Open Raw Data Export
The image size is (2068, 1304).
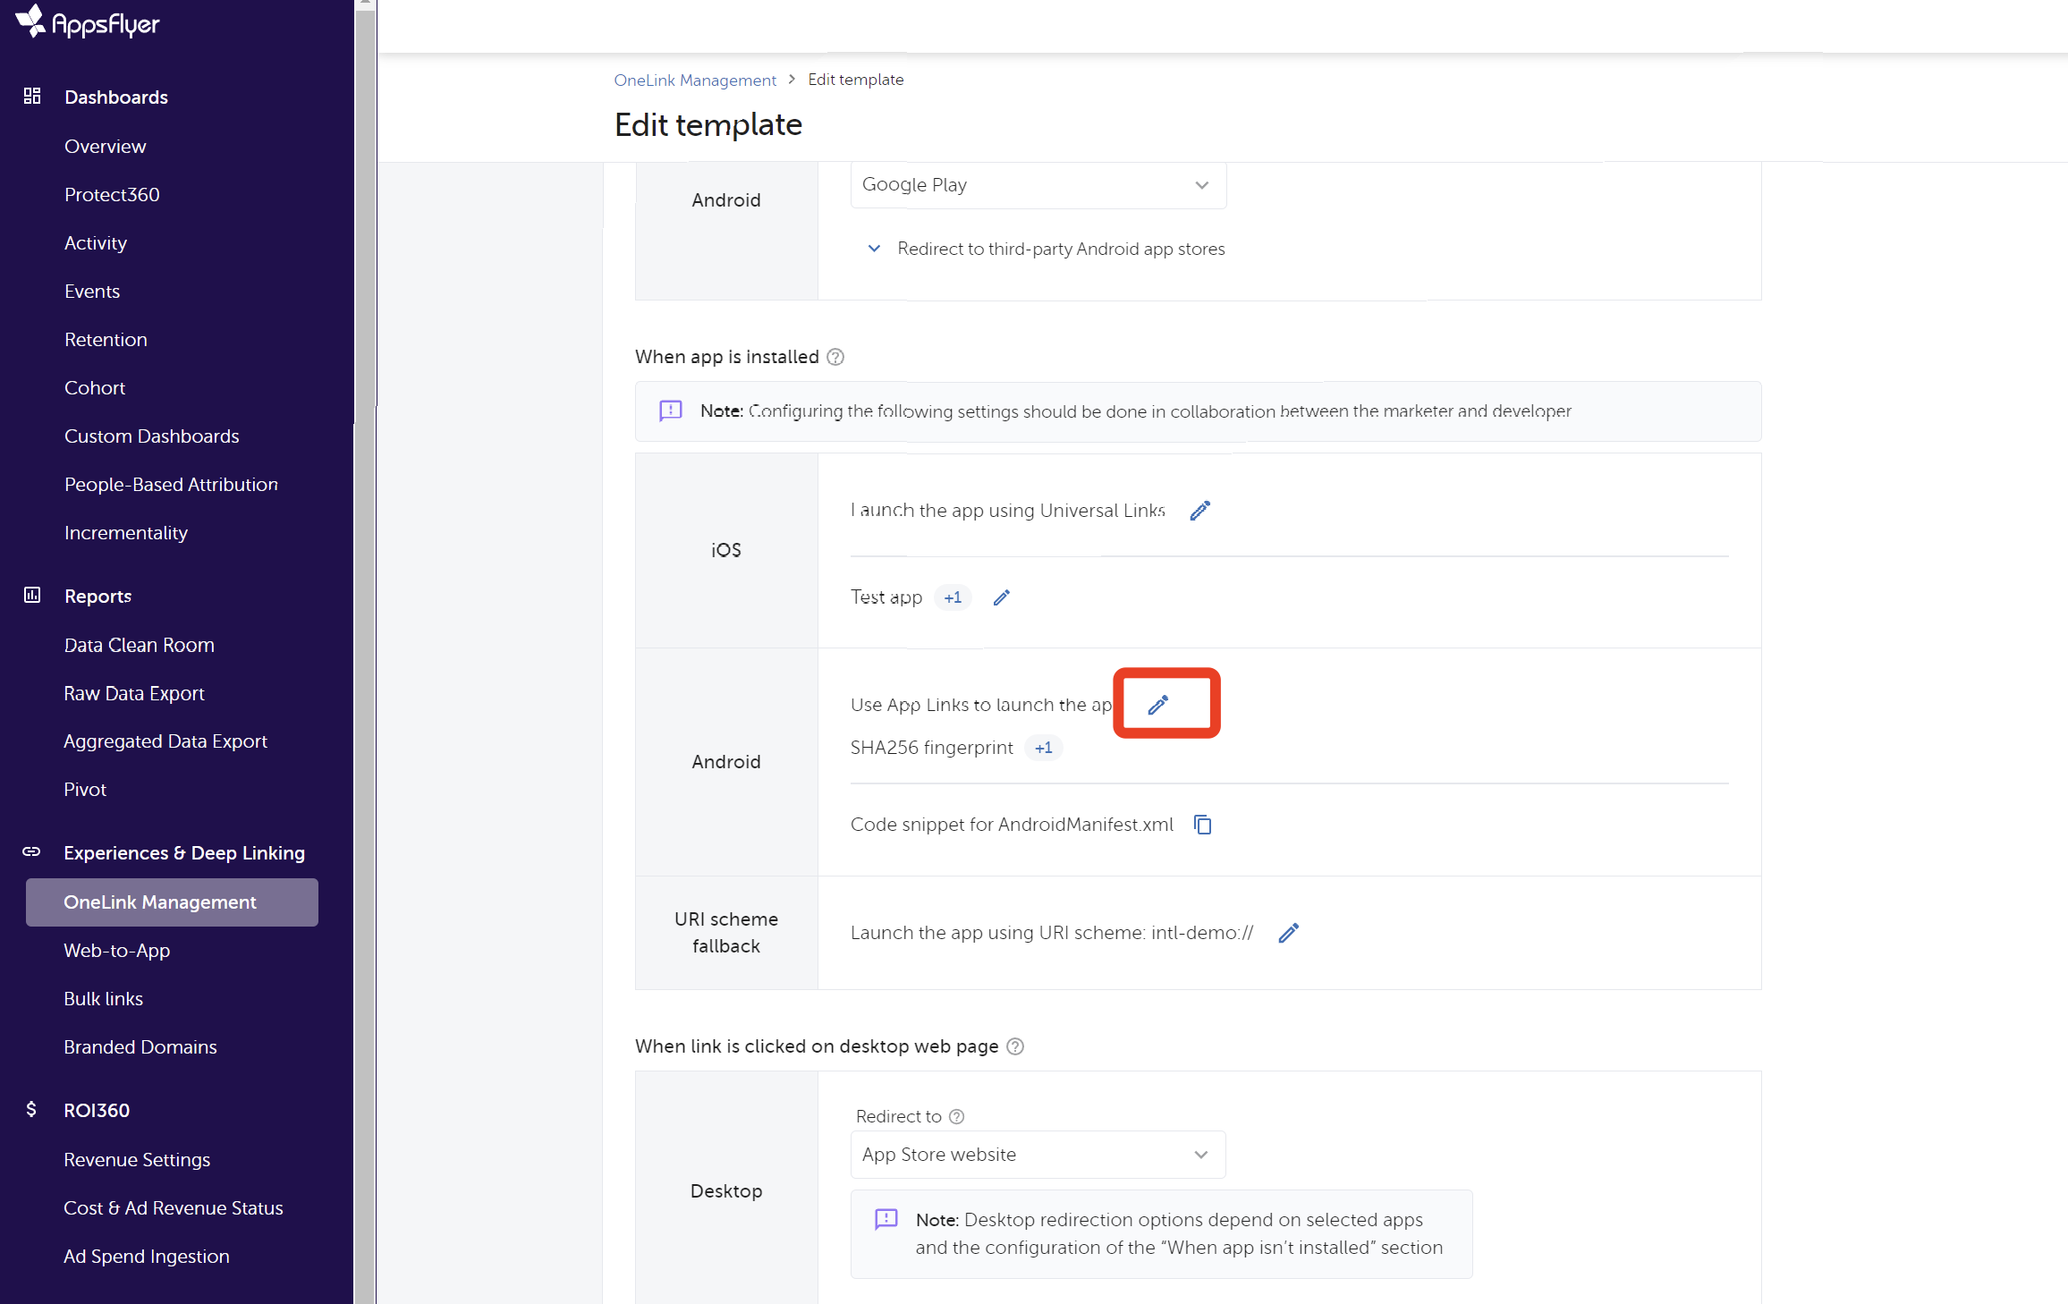(134, 693)
